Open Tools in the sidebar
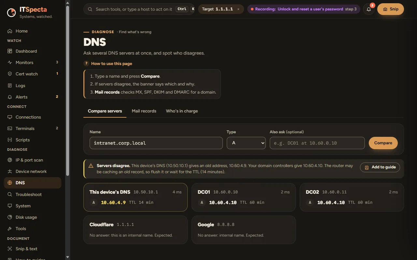This screenshot has width=417, height=260. tap(33, 229)
